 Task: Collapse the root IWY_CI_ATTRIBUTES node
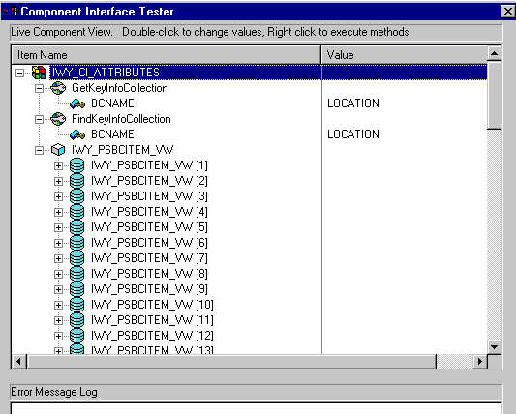point(19,73)
